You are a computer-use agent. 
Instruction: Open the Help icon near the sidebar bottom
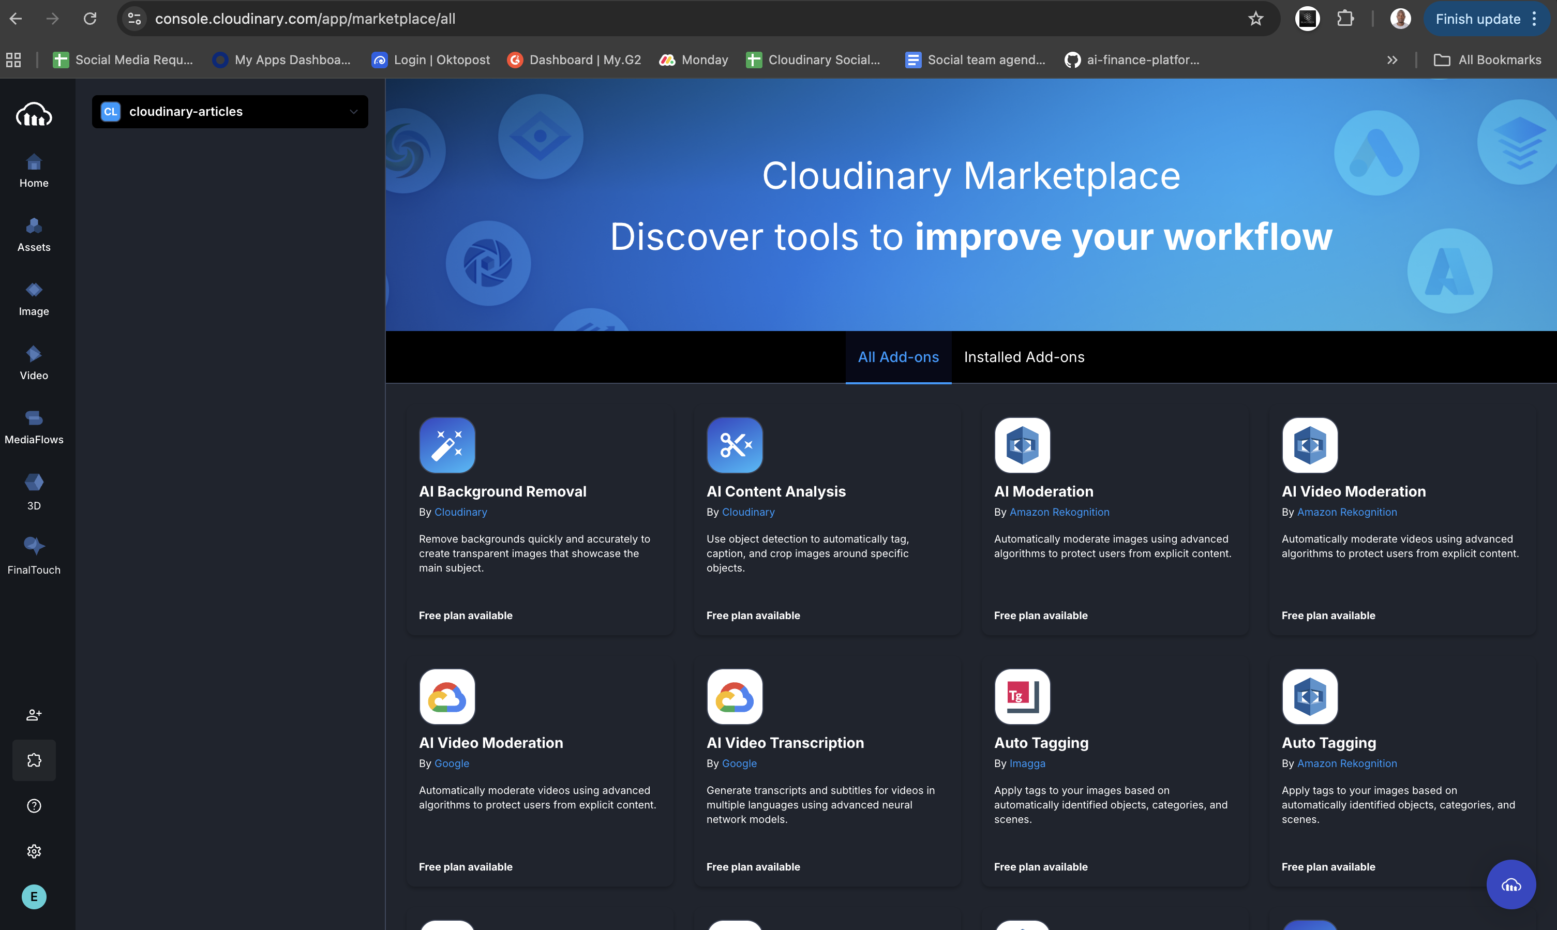pyautogui.click(x=34, y=805)
